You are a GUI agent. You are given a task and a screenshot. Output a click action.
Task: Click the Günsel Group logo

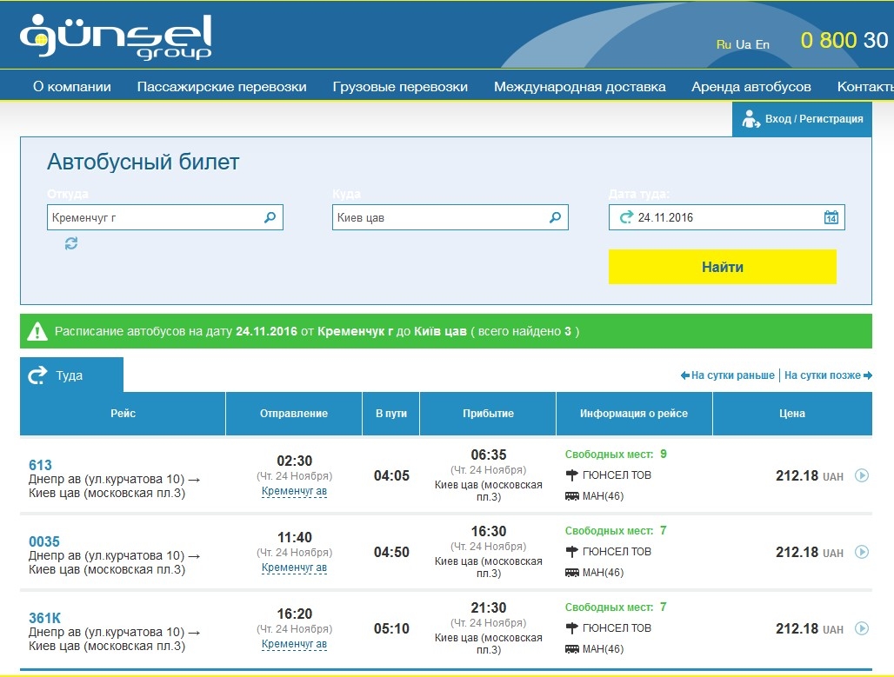(x=116, y=37)
